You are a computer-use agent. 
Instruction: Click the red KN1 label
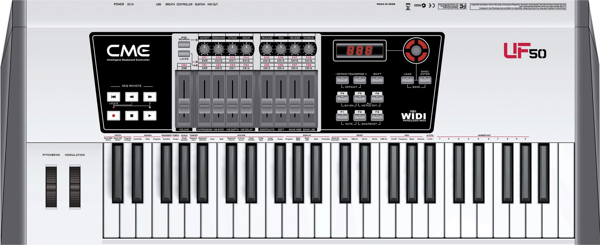click(205, 58)
